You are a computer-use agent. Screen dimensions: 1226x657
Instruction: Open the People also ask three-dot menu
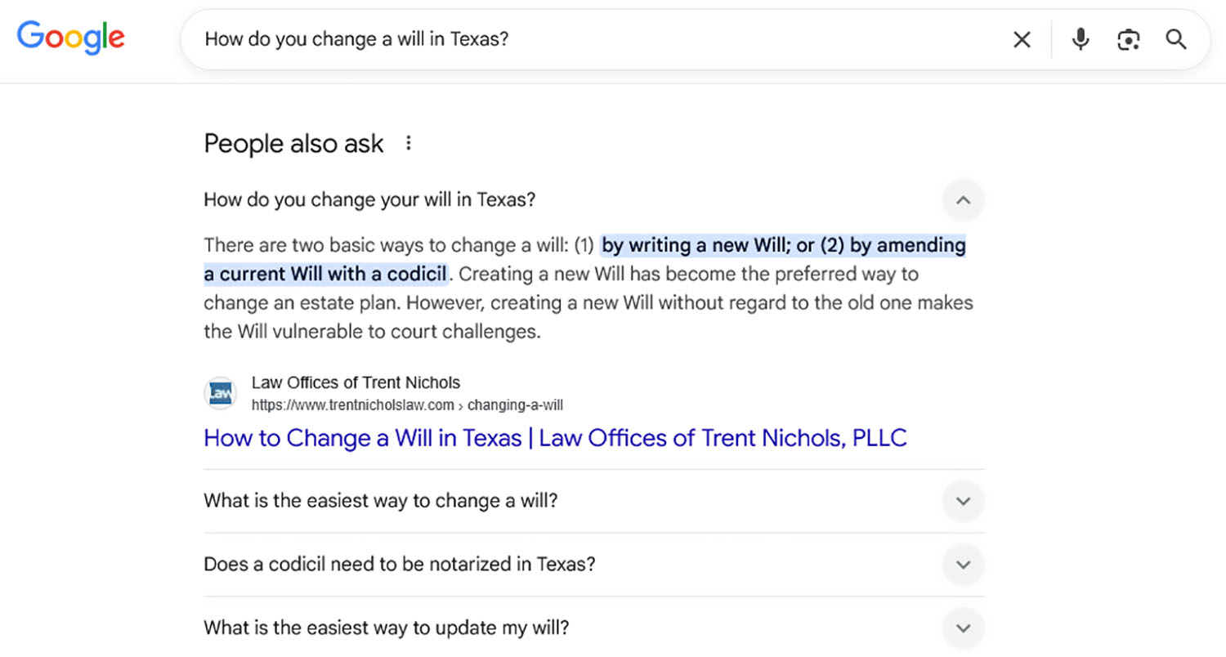[x=409, y=145]
